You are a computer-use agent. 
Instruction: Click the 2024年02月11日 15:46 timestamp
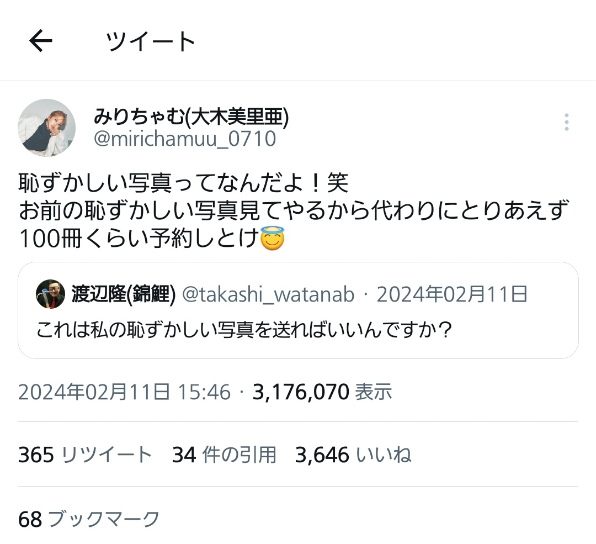tap(124, 392)
